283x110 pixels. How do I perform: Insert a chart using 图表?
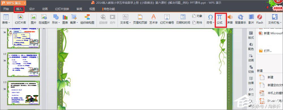click(x=65, y=20)
